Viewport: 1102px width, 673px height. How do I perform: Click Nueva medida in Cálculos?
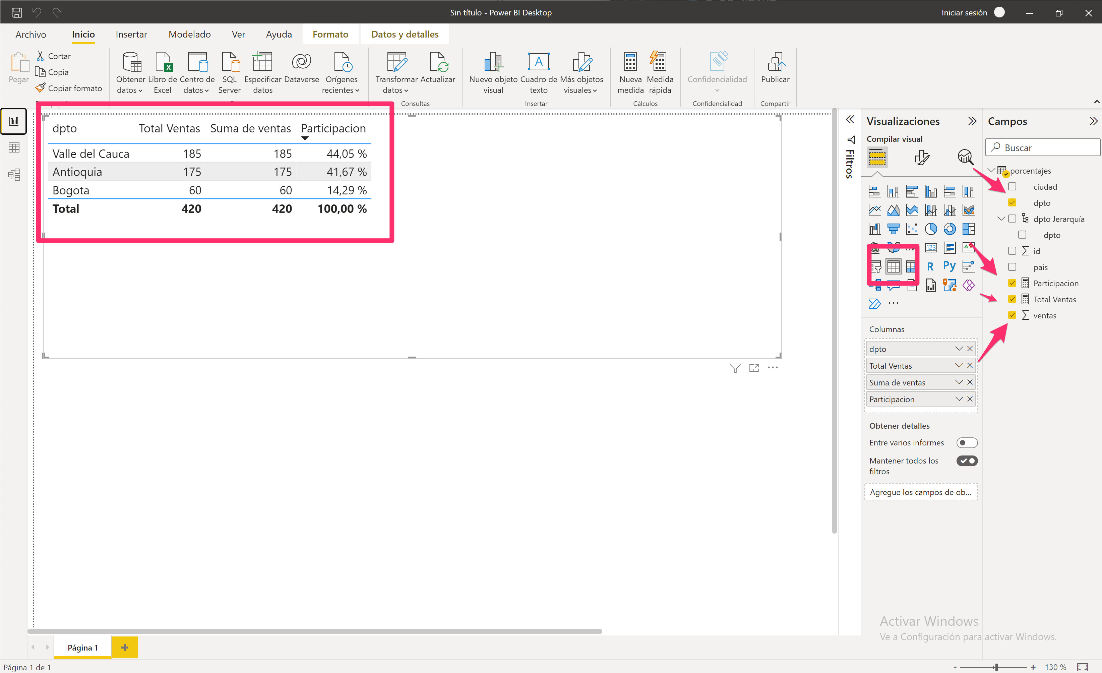630,72
